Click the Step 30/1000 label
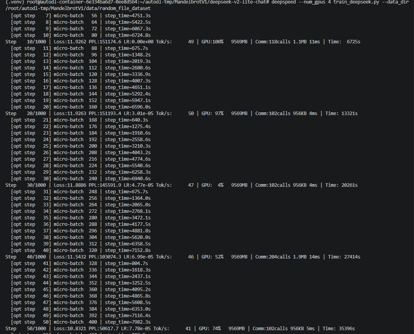 coord(26,185)
